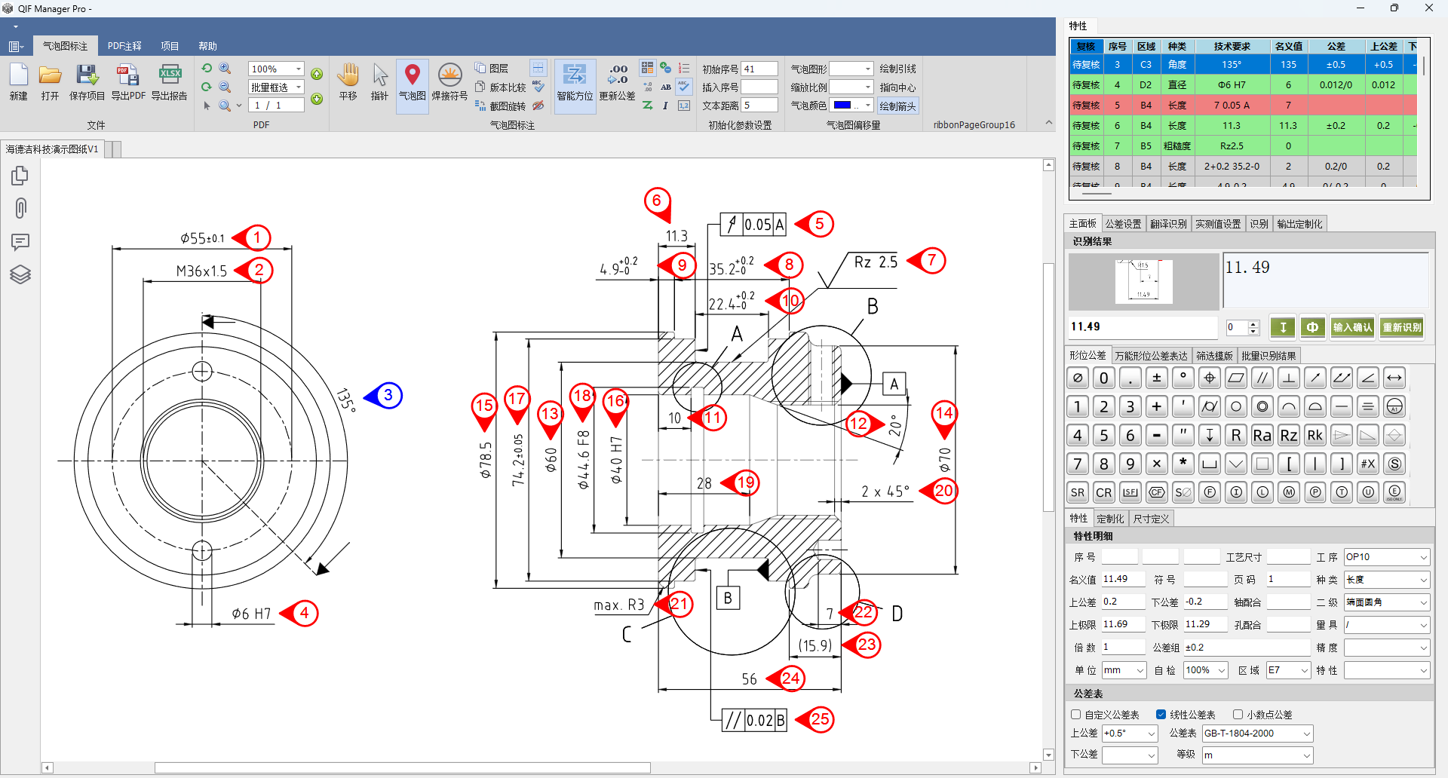This screenshot has height=778, width=1448.
Task: Open the 帮助 menu tab
Action: click(x=208, y=46)
